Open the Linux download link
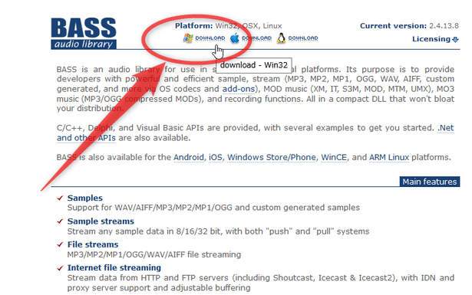Screen dimensions: 472x295 click(x=303, y=38)
